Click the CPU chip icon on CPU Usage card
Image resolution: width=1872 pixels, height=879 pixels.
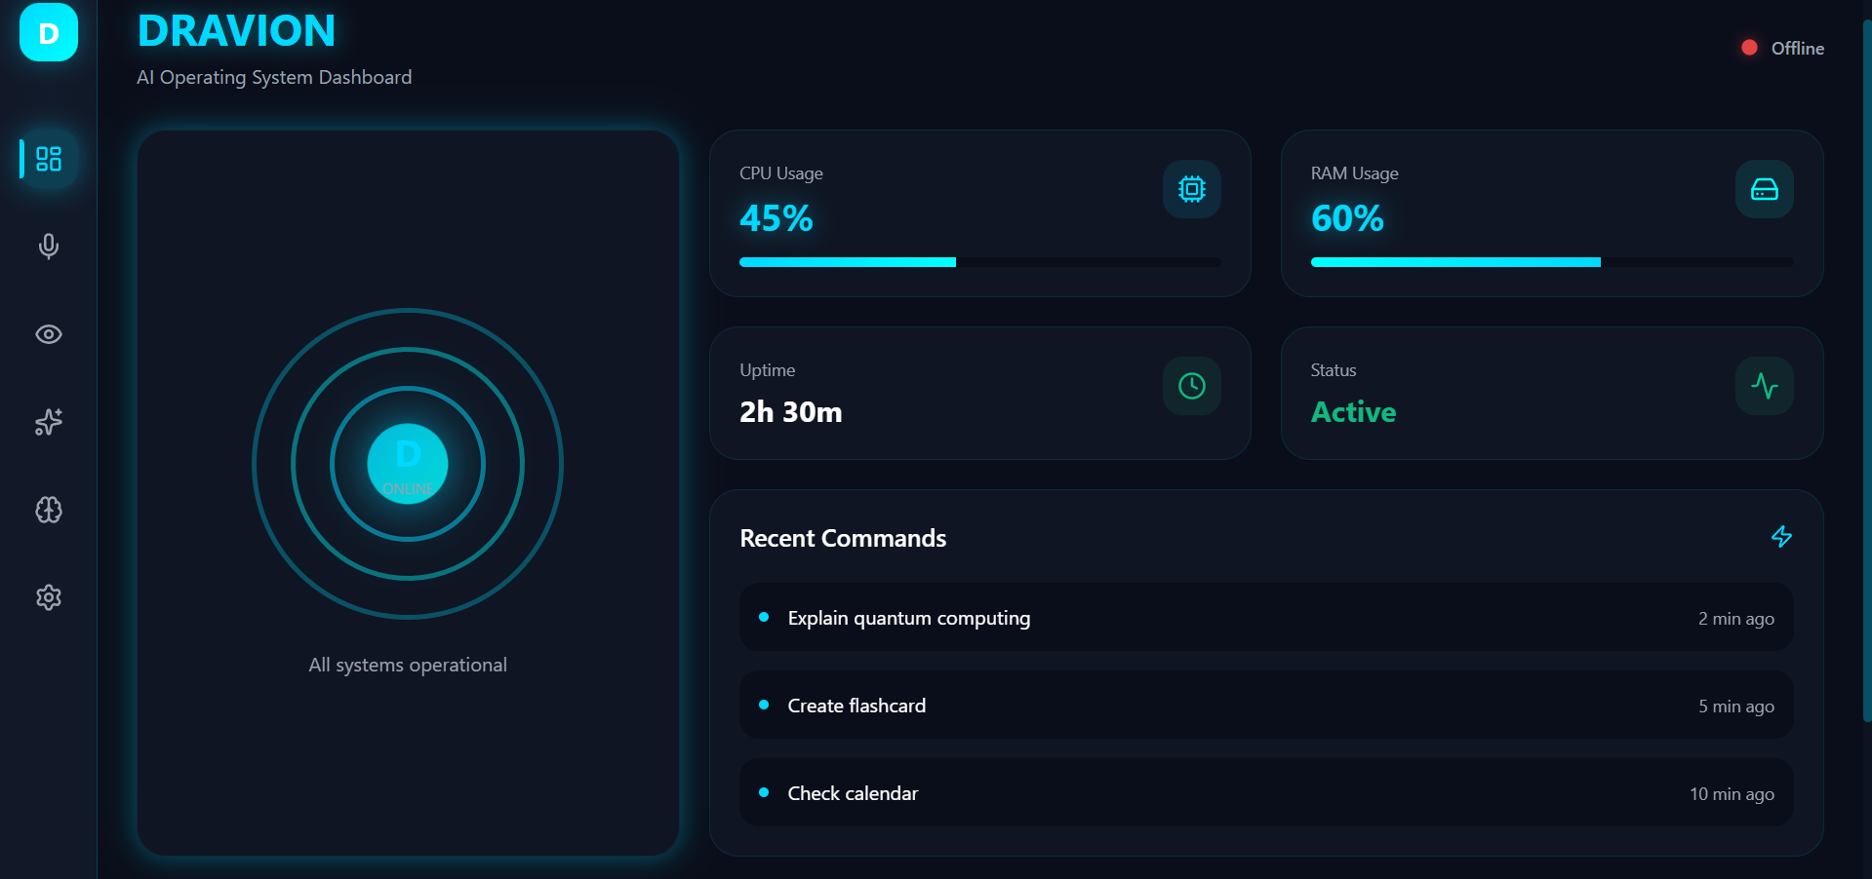[x=1190, y=189]
